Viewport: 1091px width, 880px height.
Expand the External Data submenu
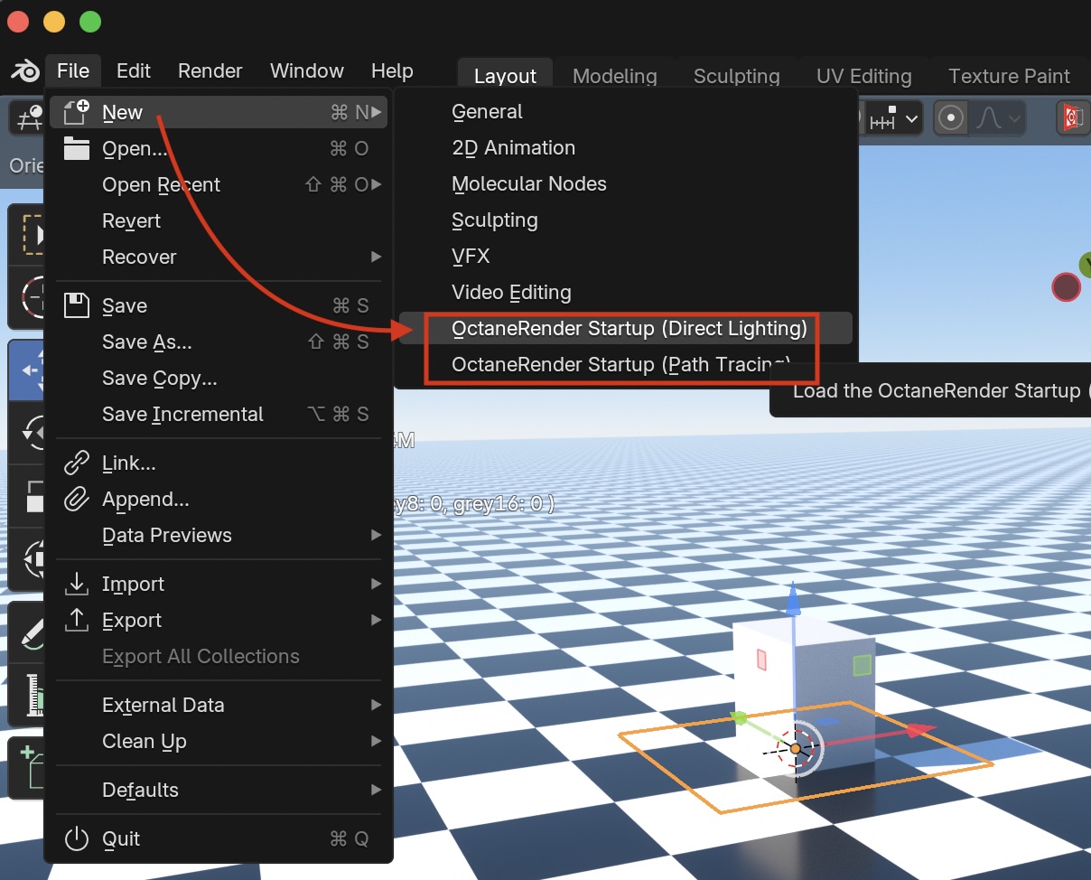219,705
